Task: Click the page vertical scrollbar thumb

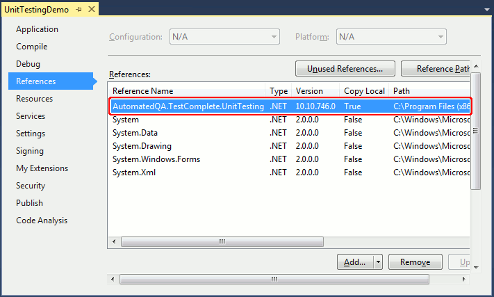Action: pos(476,131)
